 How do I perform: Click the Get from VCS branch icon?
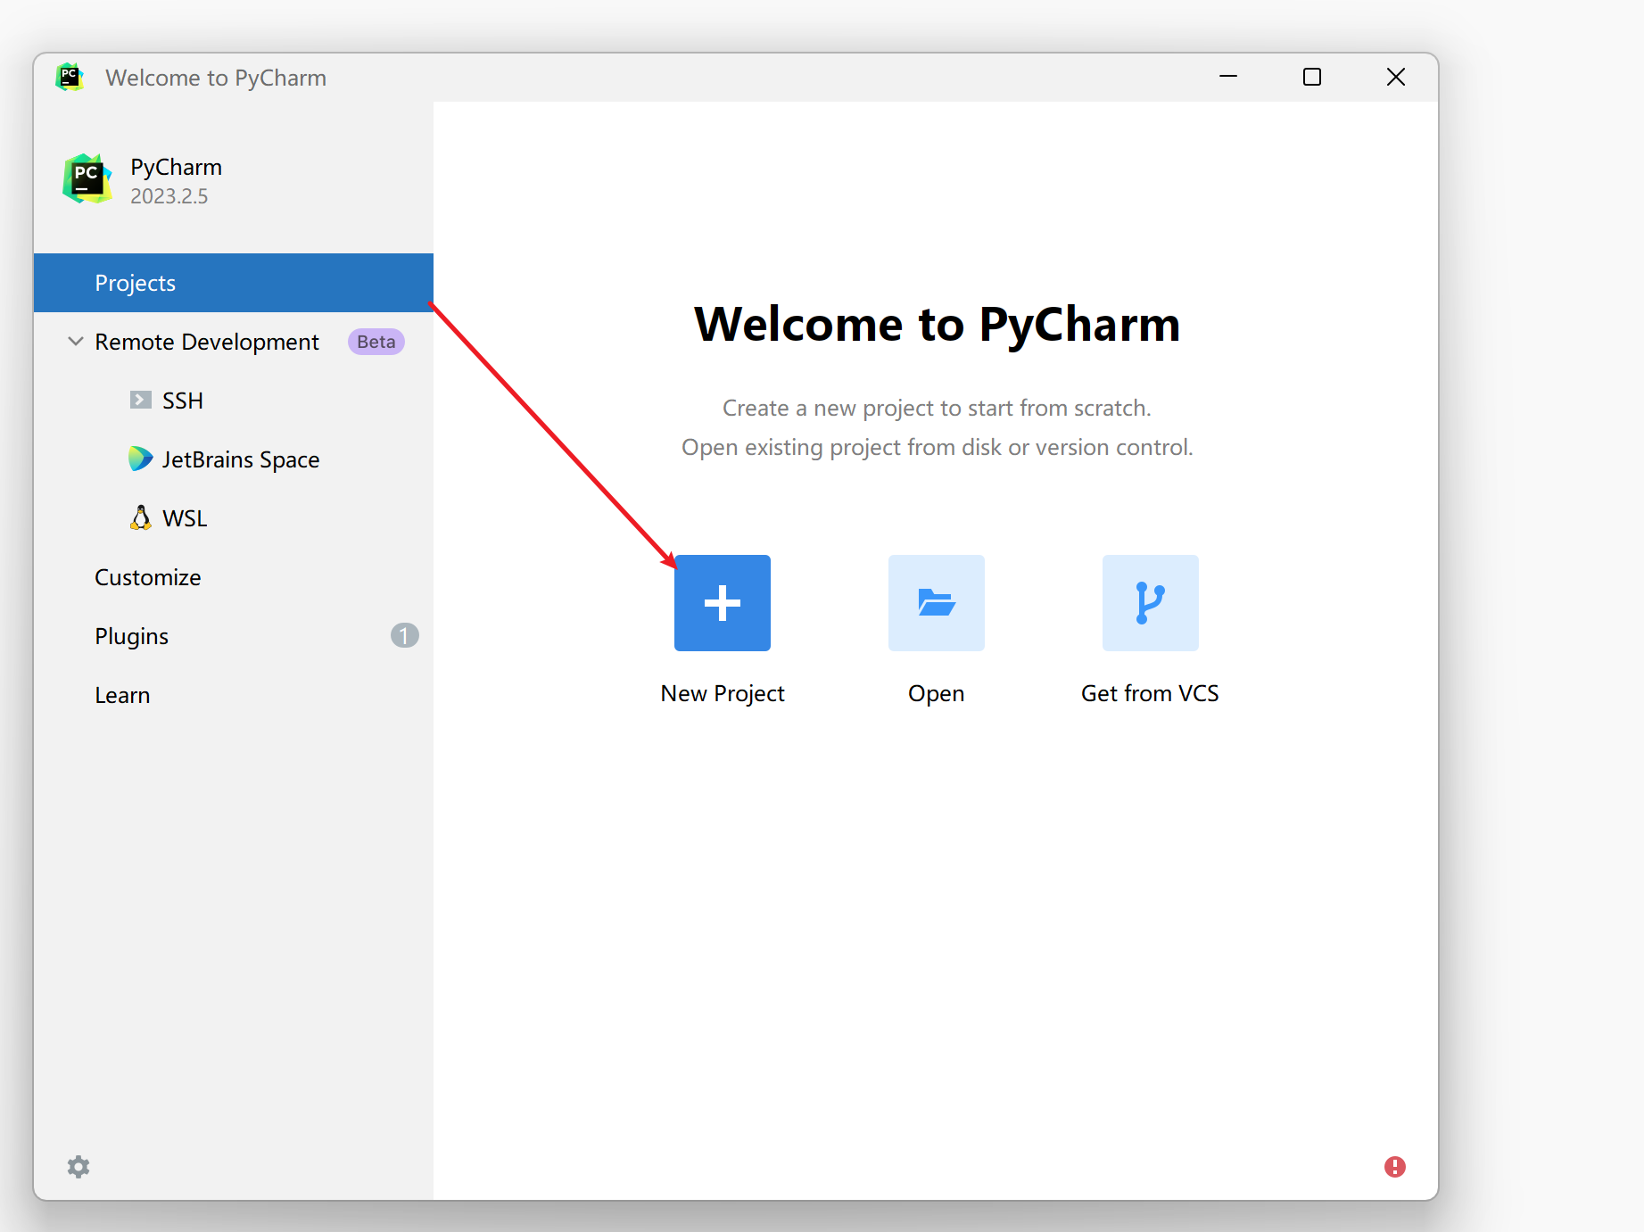[x=1150, y=603]
